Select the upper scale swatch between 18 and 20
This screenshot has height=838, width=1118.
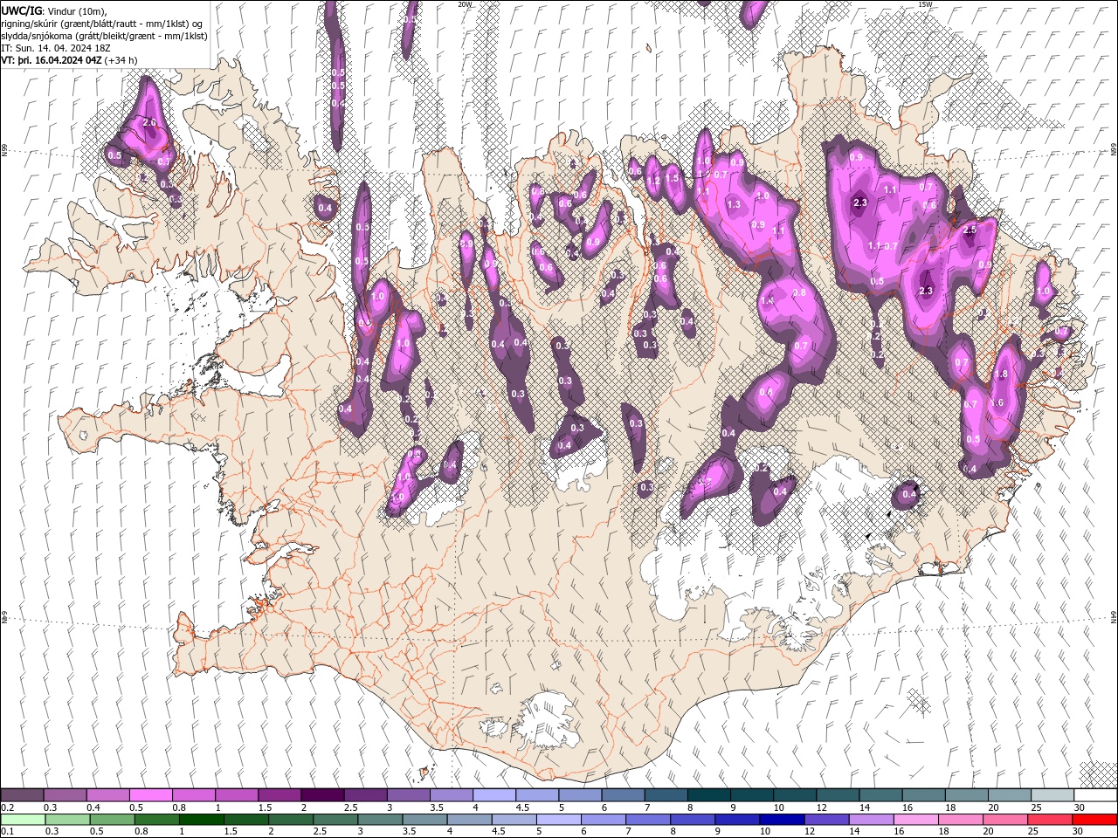click(x=967, y=795)
